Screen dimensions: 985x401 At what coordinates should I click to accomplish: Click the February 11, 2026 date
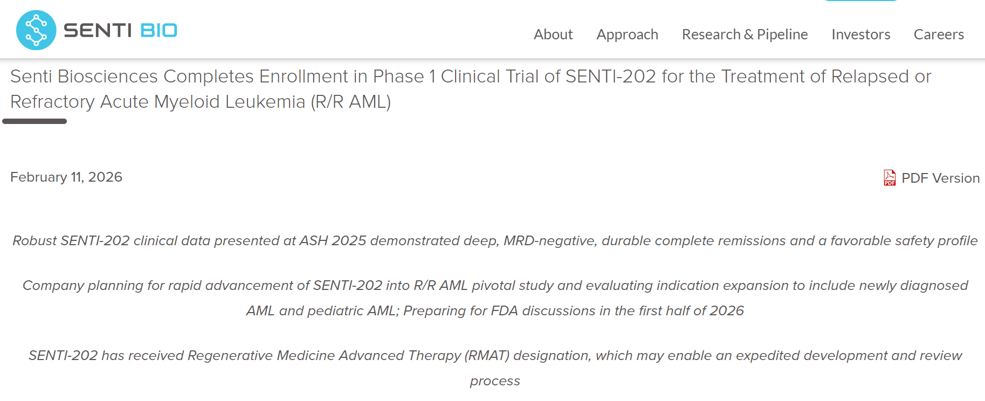66,177
